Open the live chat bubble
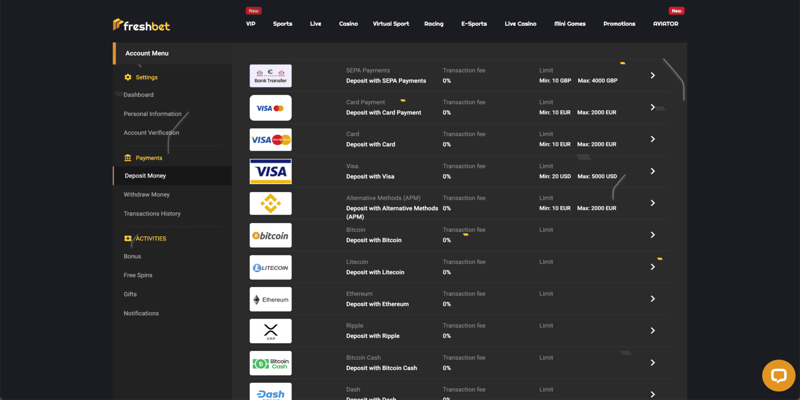The image size is (800, 400). click(x=778, y=375)
